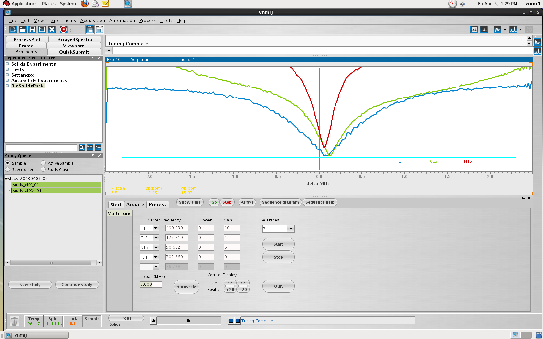Click the Study Queue horizontal scrollbar
The width and height of the screenshot is (543, 339).
[51, 263]
